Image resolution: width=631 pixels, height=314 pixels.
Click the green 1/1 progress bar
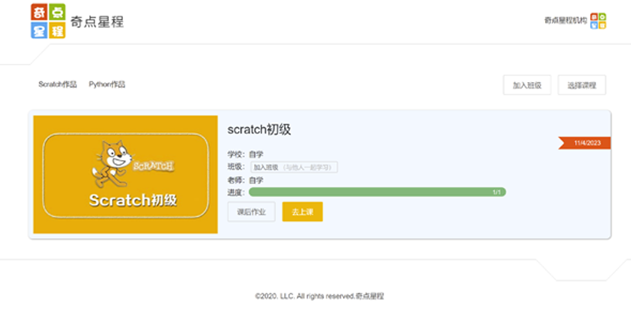point(378,192)
